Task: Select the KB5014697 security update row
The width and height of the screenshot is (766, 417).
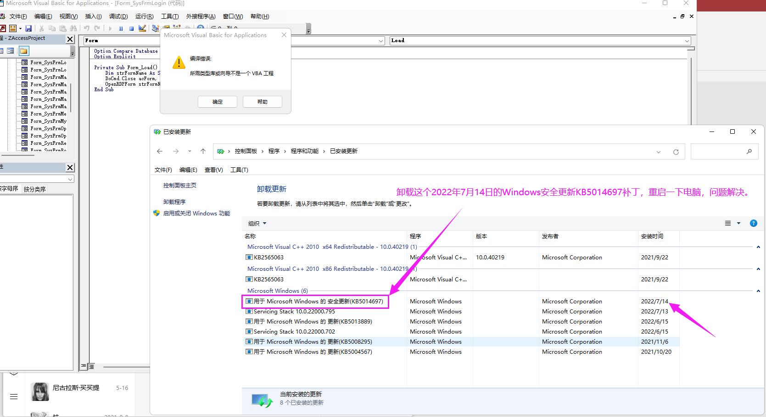Action: pyautogui.click(x=460, y=302)
